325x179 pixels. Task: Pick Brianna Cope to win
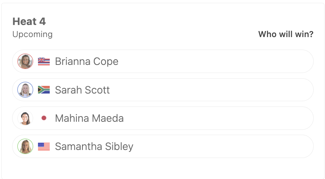pos(163,61)
